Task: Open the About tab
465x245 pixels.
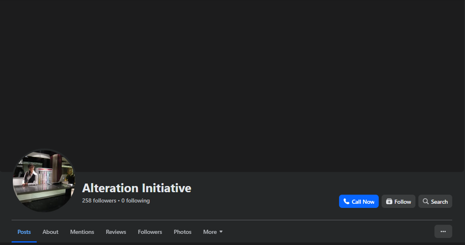Action: 50,232
